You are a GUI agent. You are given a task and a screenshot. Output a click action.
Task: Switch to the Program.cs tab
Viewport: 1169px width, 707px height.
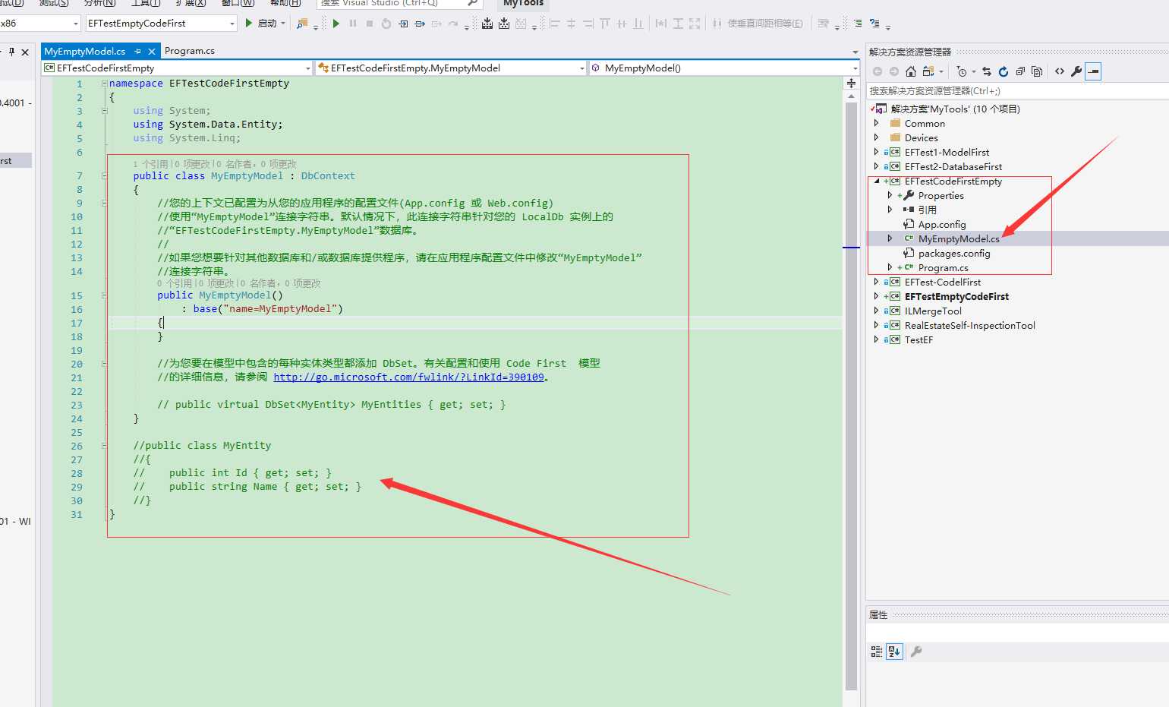pos(190,51)
